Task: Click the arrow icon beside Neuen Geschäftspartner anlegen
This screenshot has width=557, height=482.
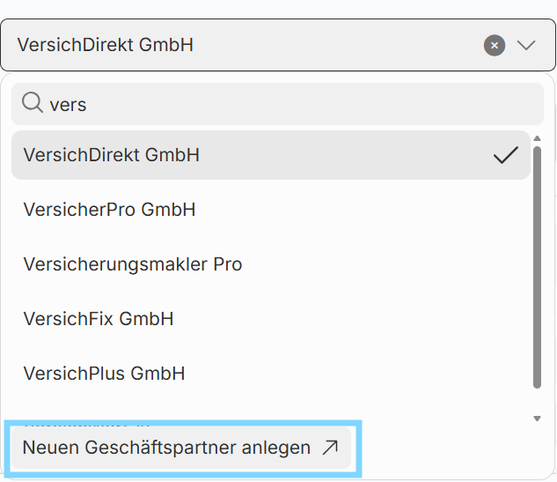Action: (x=330, y=448)
